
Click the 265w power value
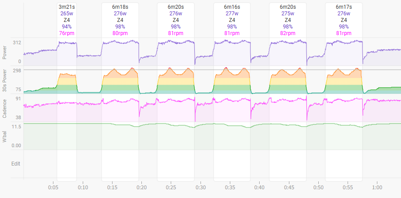click(x=67, y=14)
